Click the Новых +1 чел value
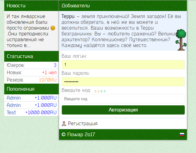This screenshot has width=196, height=153. click(x=49, y=72)
